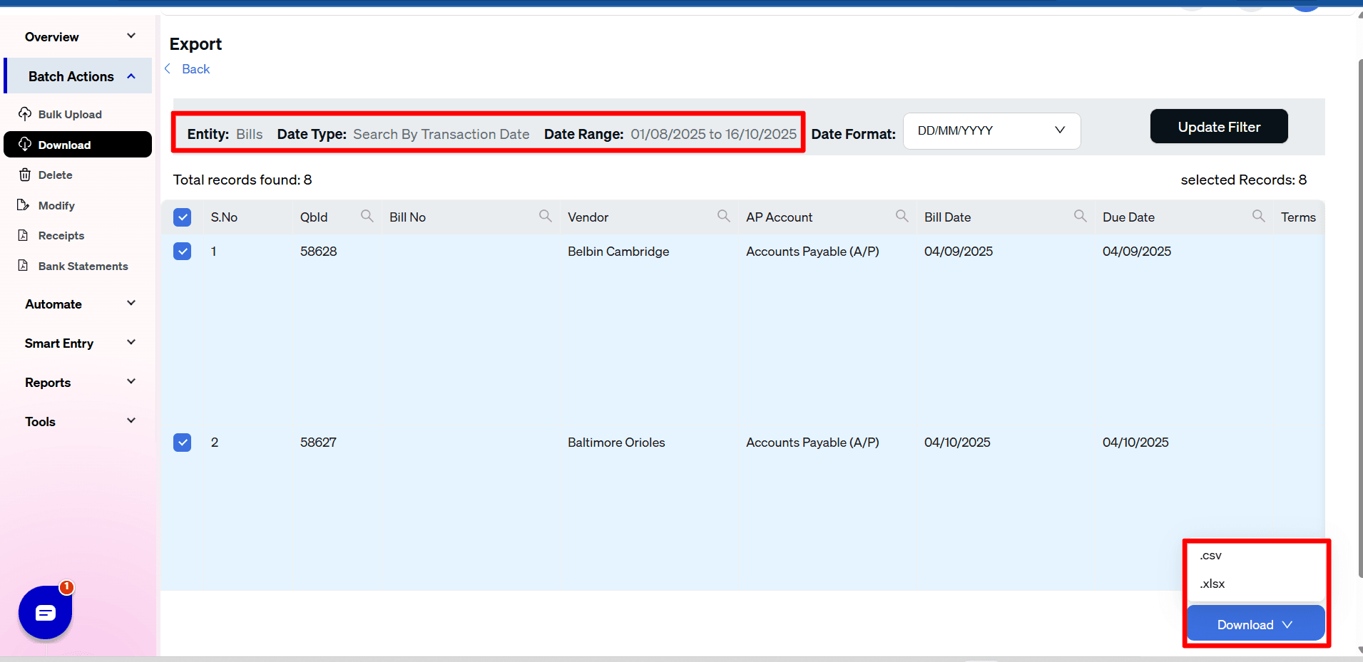1363x662 pixels.
Task: Open the chat support bubble
Action: pos(45,612)
